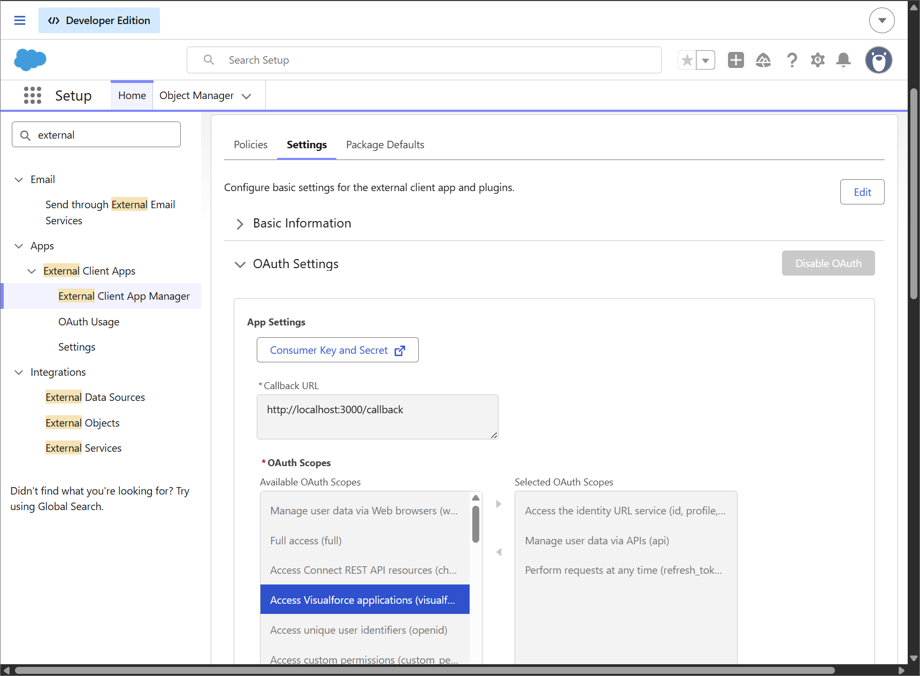920x676 pixels.
Task: Select External Client App Manager
Action: pos(124,296)
